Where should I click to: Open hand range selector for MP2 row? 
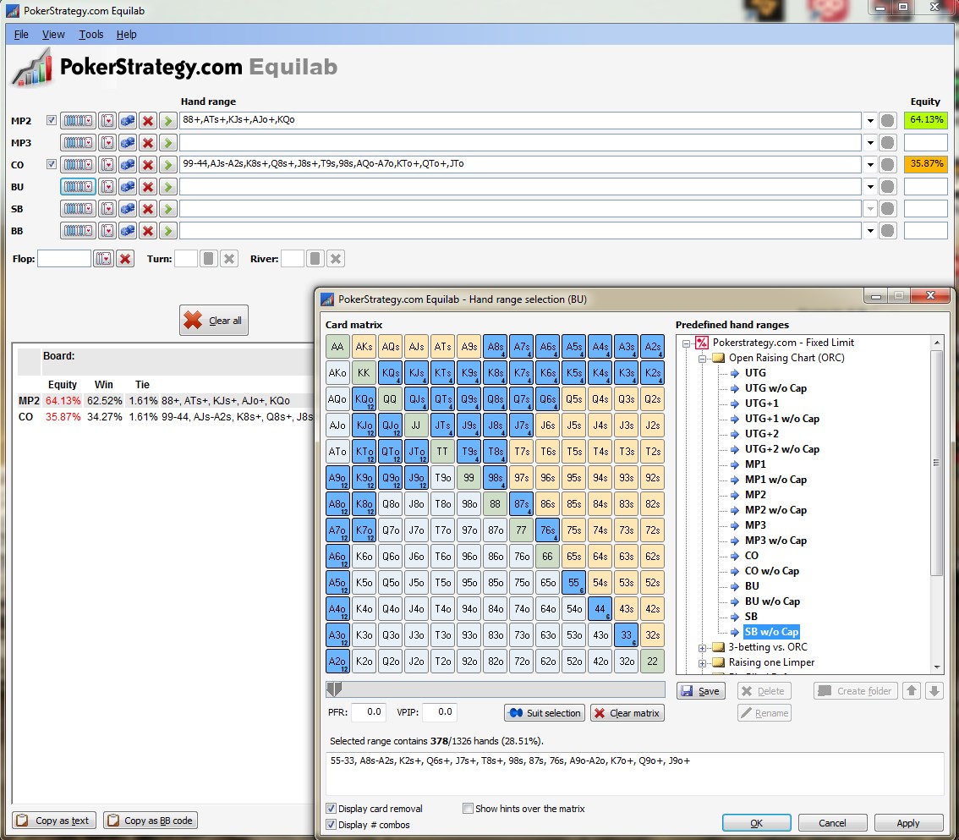pyautogui.click(x=78, y=120)
